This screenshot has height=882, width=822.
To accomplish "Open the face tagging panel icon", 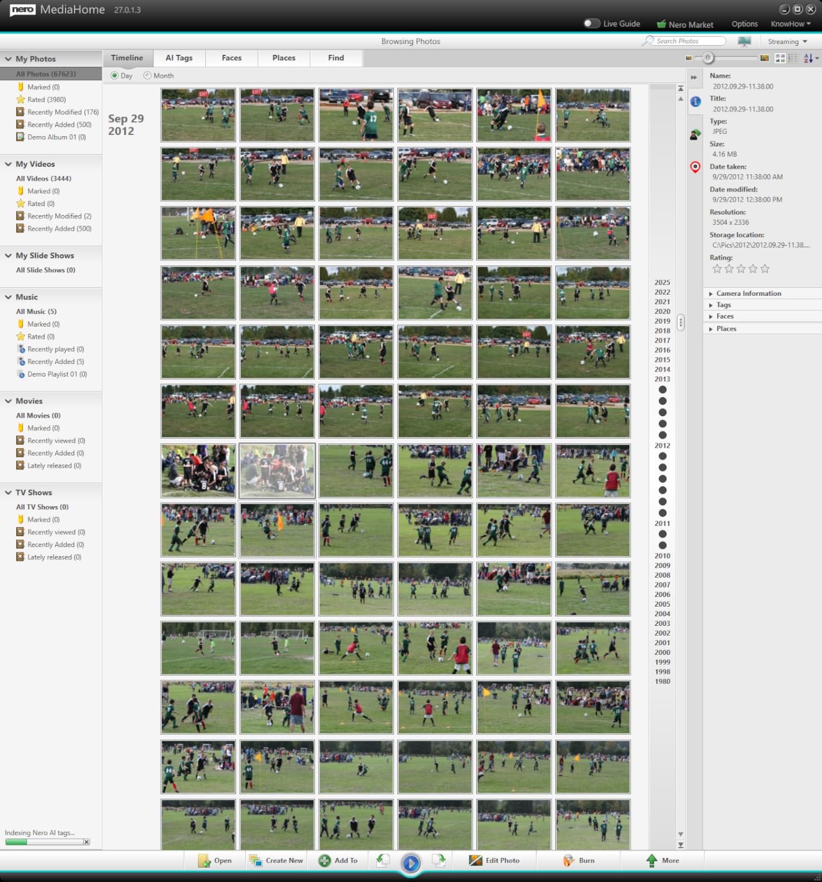I will pos(695,134).
